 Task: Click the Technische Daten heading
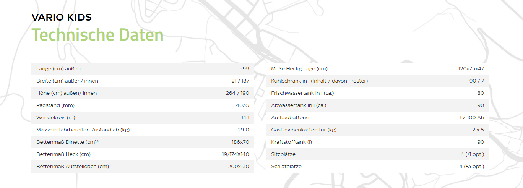97,35
